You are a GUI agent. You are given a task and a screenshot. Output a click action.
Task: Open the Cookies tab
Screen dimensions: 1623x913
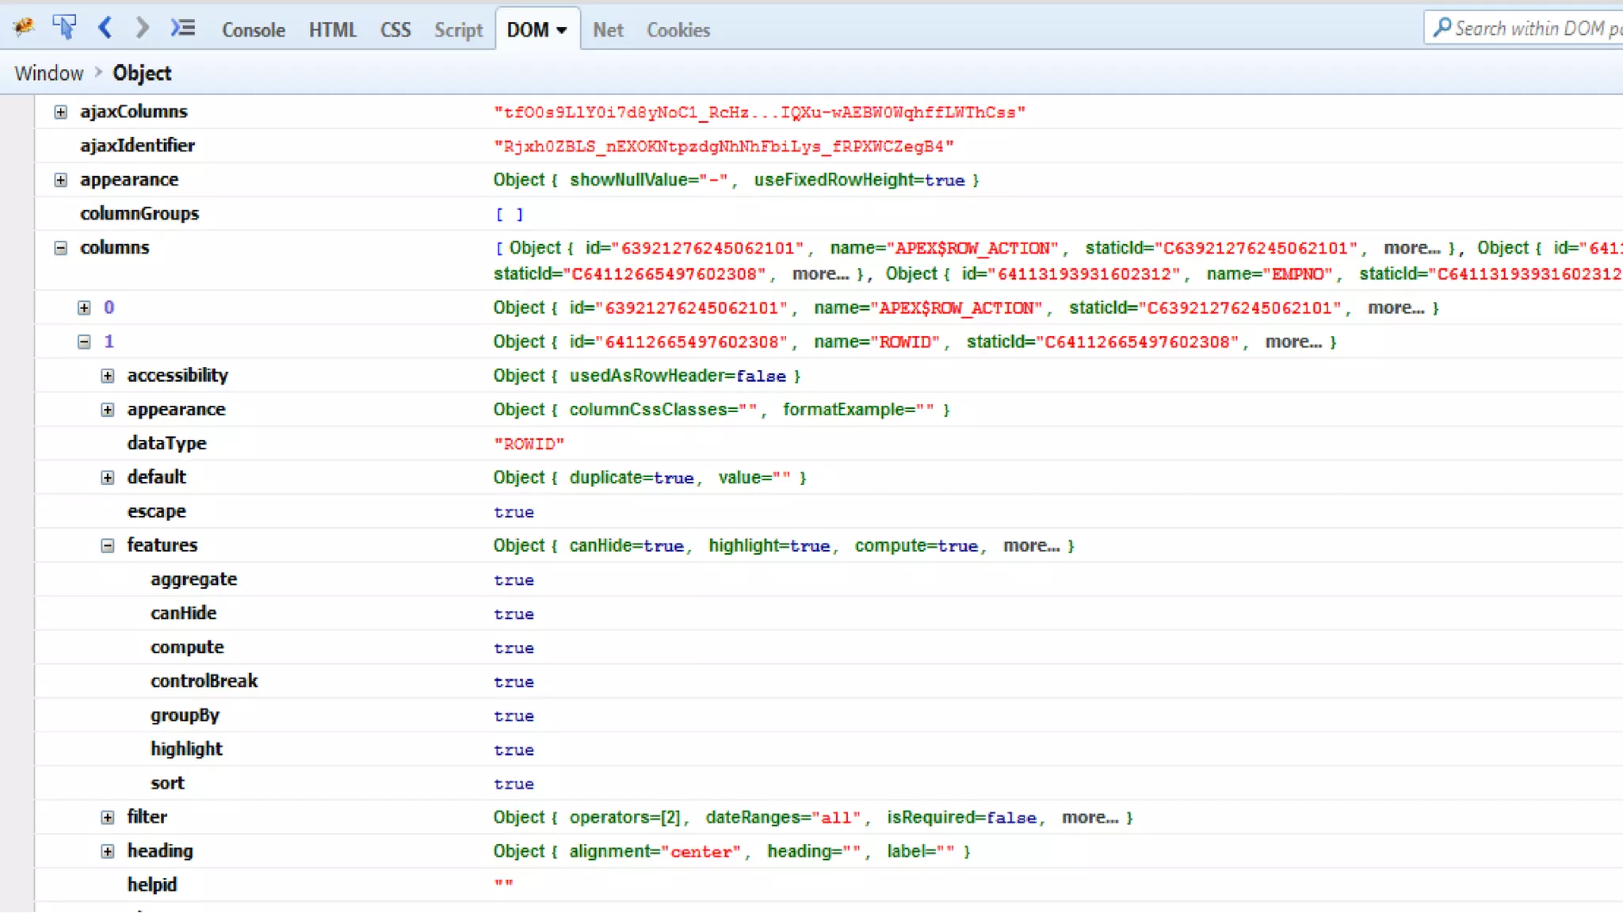[x=678, y=30]
